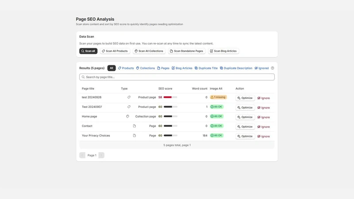Click the word count value 184
Image resolution: width=354 pixels, height=199 pixels.
click(205, 136)
